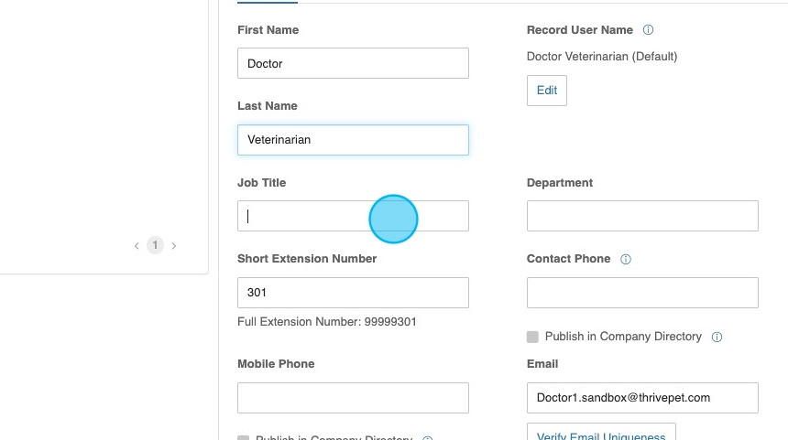Click info icon beside Publish under Mobile Phone
788x440 pixels.
click(x=428, y=438)
